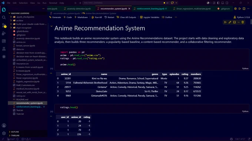
Task: Click Run All button
Action: tap(97, 17)
